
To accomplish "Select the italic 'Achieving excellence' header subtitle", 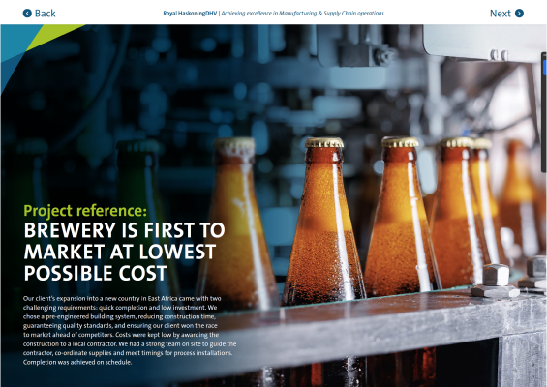I will [x=302, y=14].
